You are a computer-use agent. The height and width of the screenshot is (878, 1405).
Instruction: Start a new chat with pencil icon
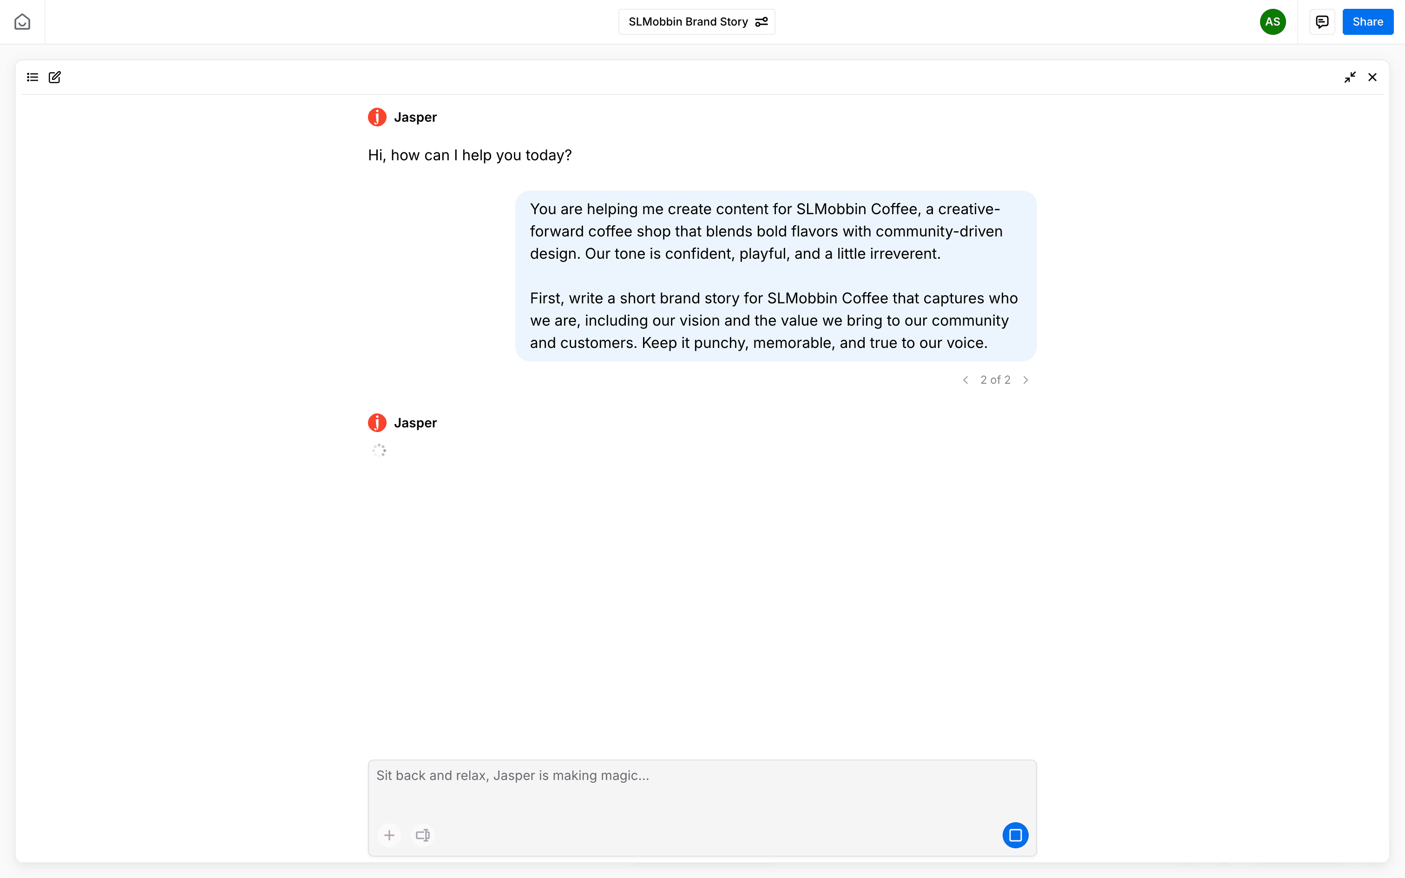click(x=54, y=77)
